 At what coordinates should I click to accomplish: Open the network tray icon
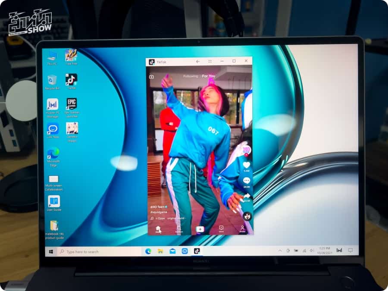(x=304, y=250)
